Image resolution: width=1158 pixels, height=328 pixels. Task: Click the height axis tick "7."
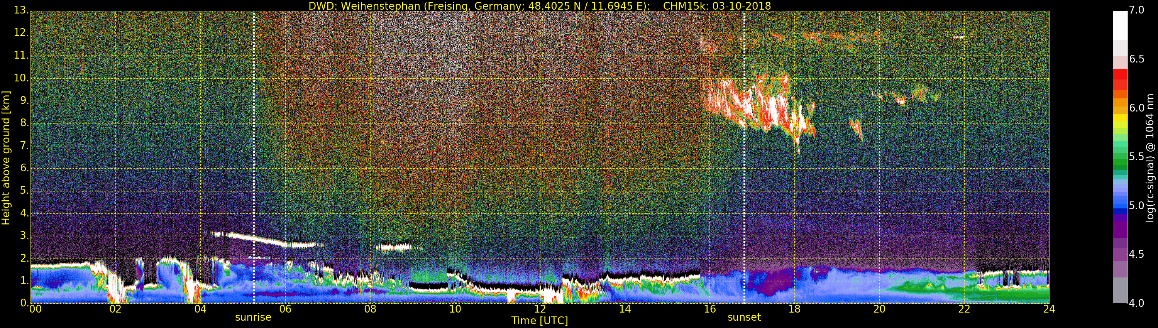coord(24,145)
